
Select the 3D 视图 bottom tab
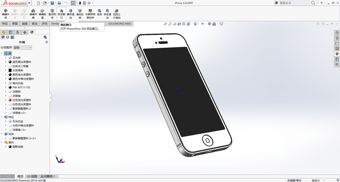click(32, 176)
